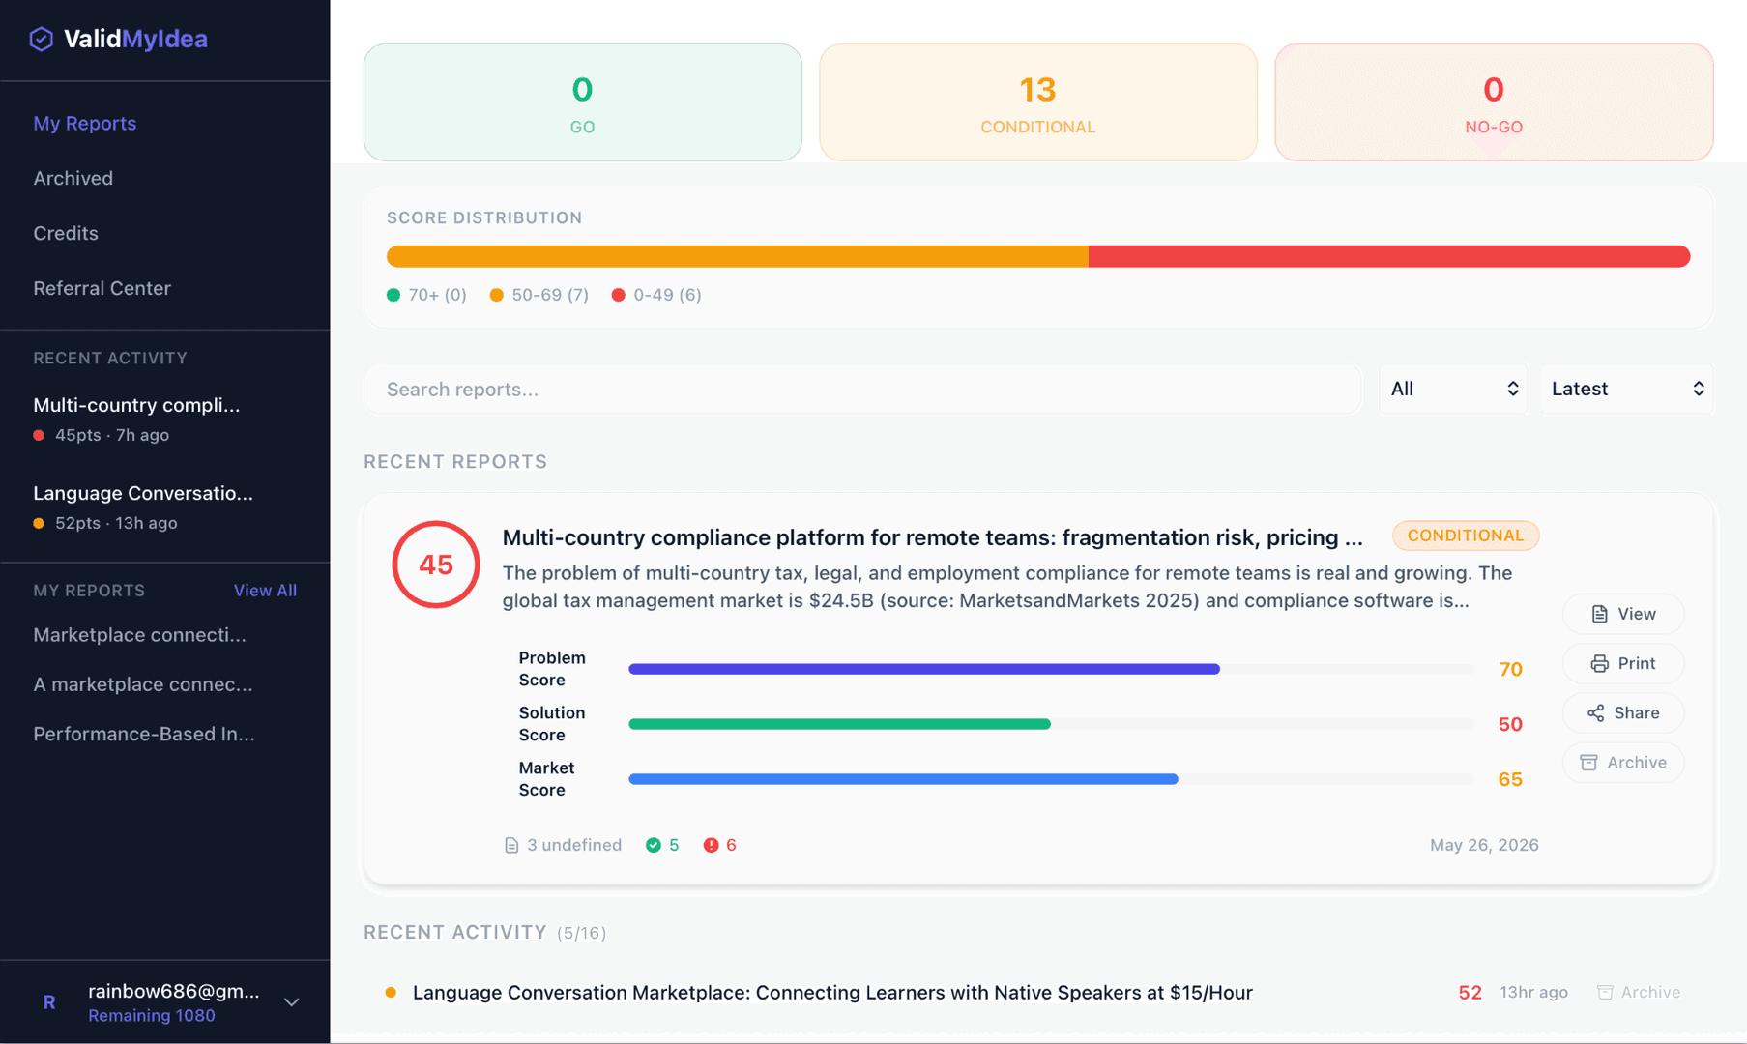Viewport: 1747px width, 1044px height.
Task: Open the All filter dropdown
Action: [x=1453, y=389]
